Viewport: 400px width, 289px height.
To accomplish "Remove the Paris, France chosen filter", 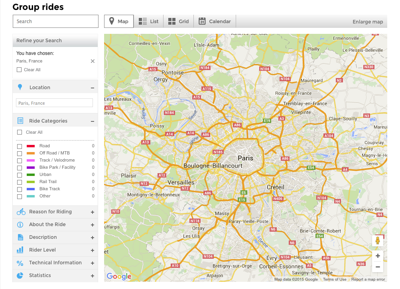I will tap(93, 61).
